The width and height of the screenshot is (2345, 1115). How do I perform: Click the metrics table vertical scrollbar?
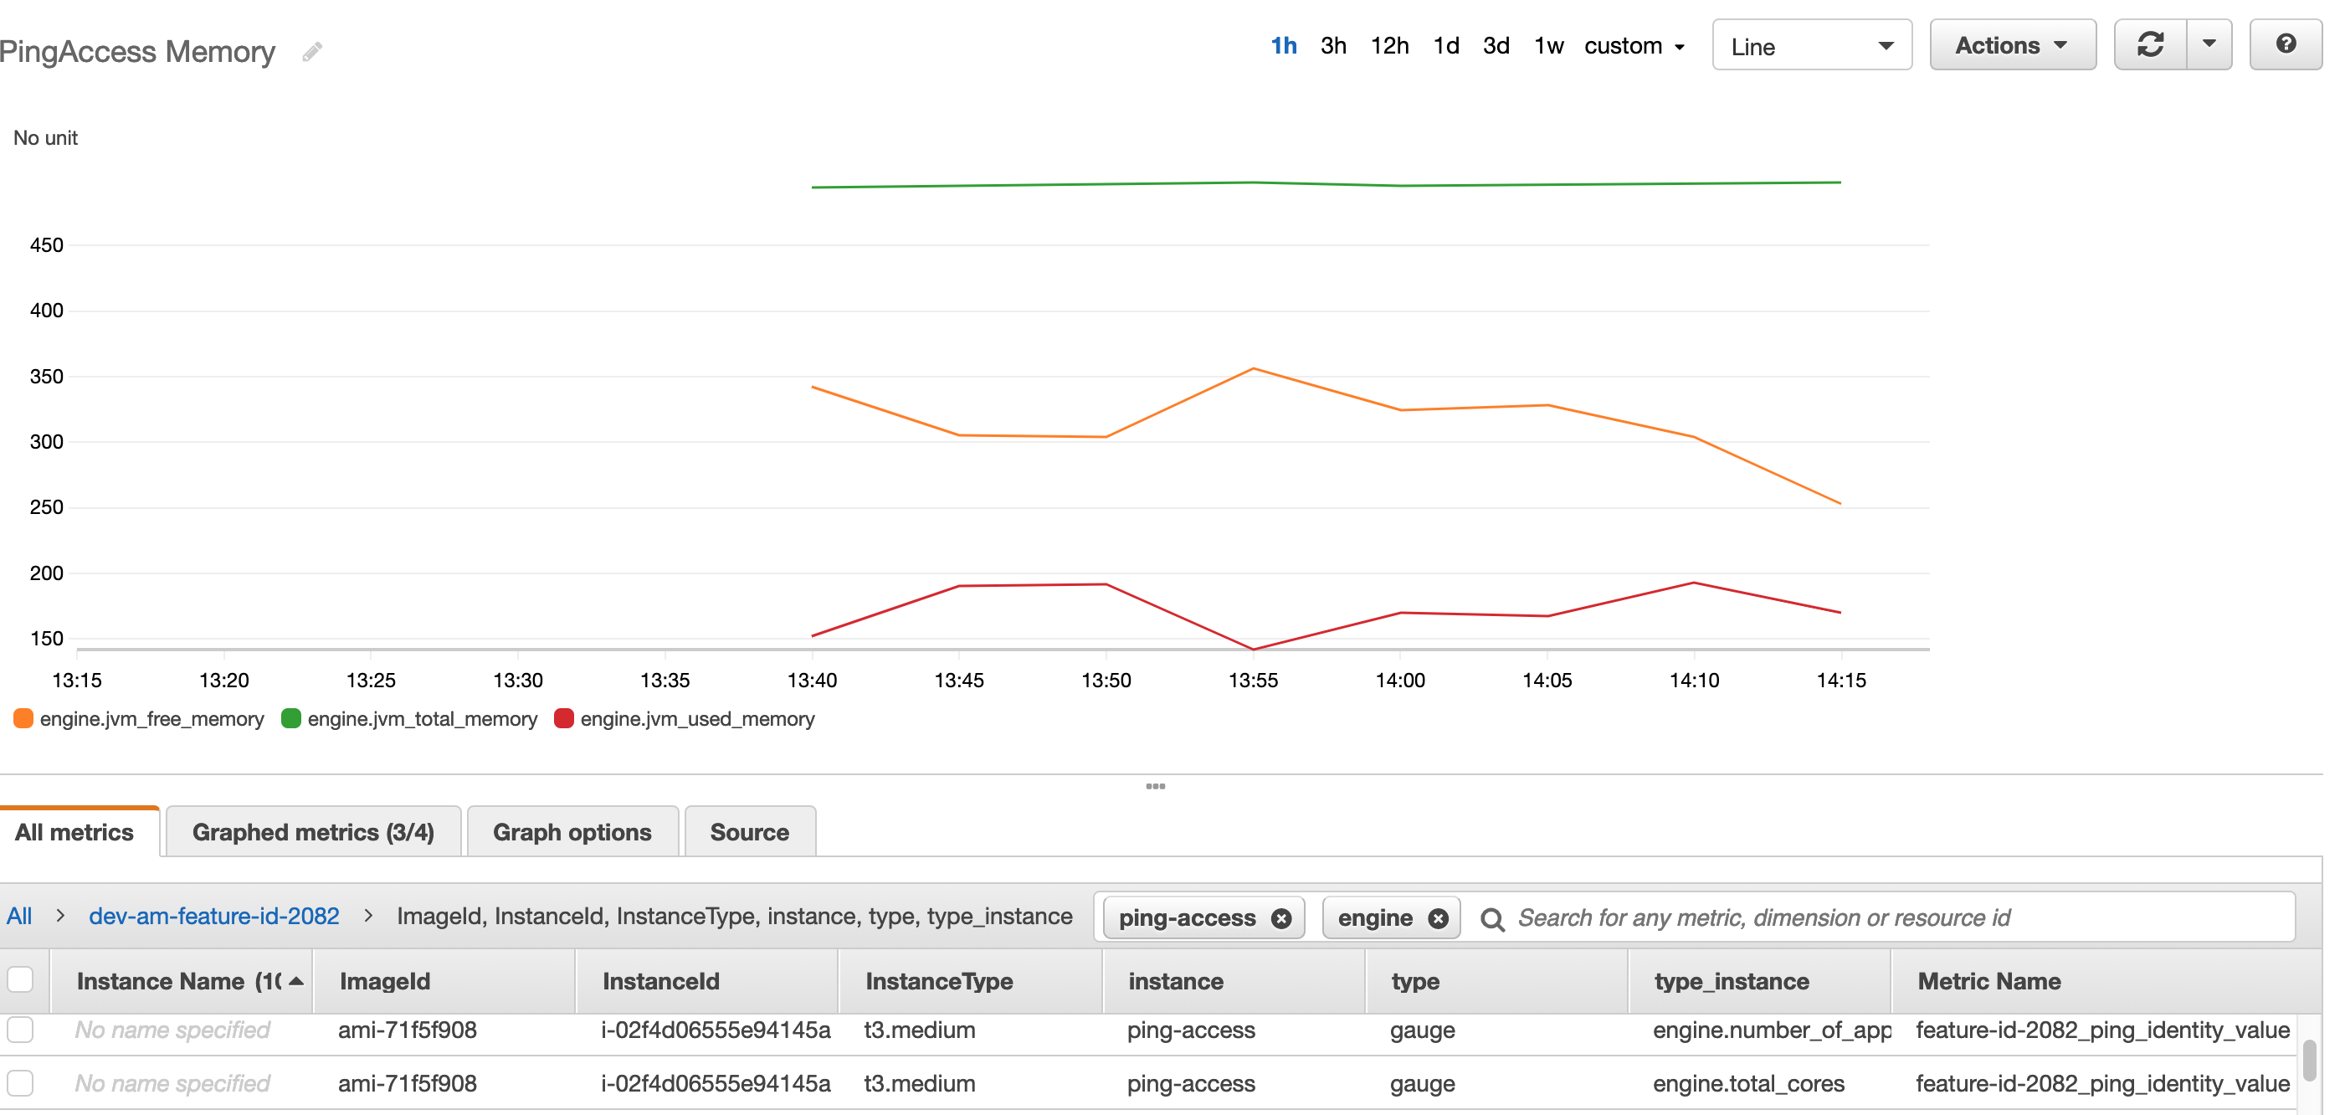[2310, 1061]
